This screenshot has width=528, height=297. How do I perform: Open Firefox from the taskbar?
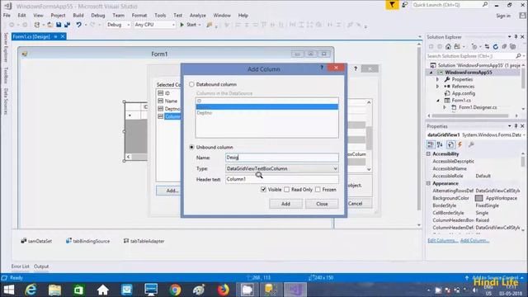click(223, 290)
